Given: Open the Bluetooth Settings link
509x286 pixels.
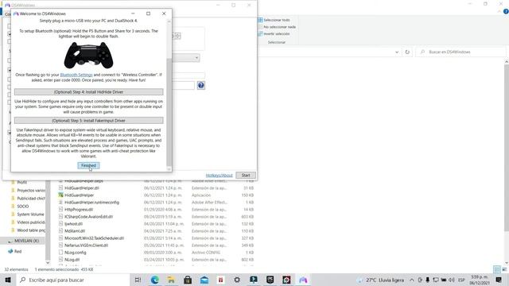Looking at the screenshot, I should point(76,75).
